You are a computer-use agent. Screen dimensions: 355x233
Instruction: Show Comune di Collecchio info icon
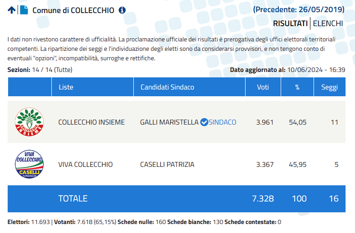coord(122,10)
